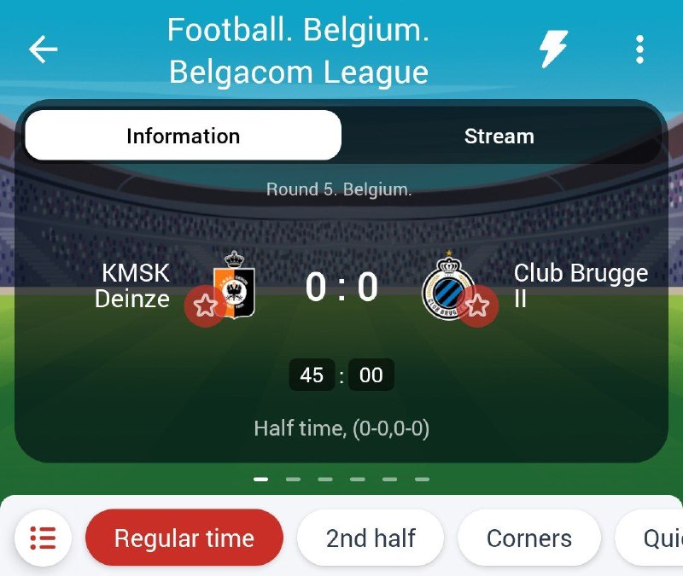This screenshot has width=683, height=576.
Task: Click the KMSK Deinze team crest
Action: tap(234, 285)
